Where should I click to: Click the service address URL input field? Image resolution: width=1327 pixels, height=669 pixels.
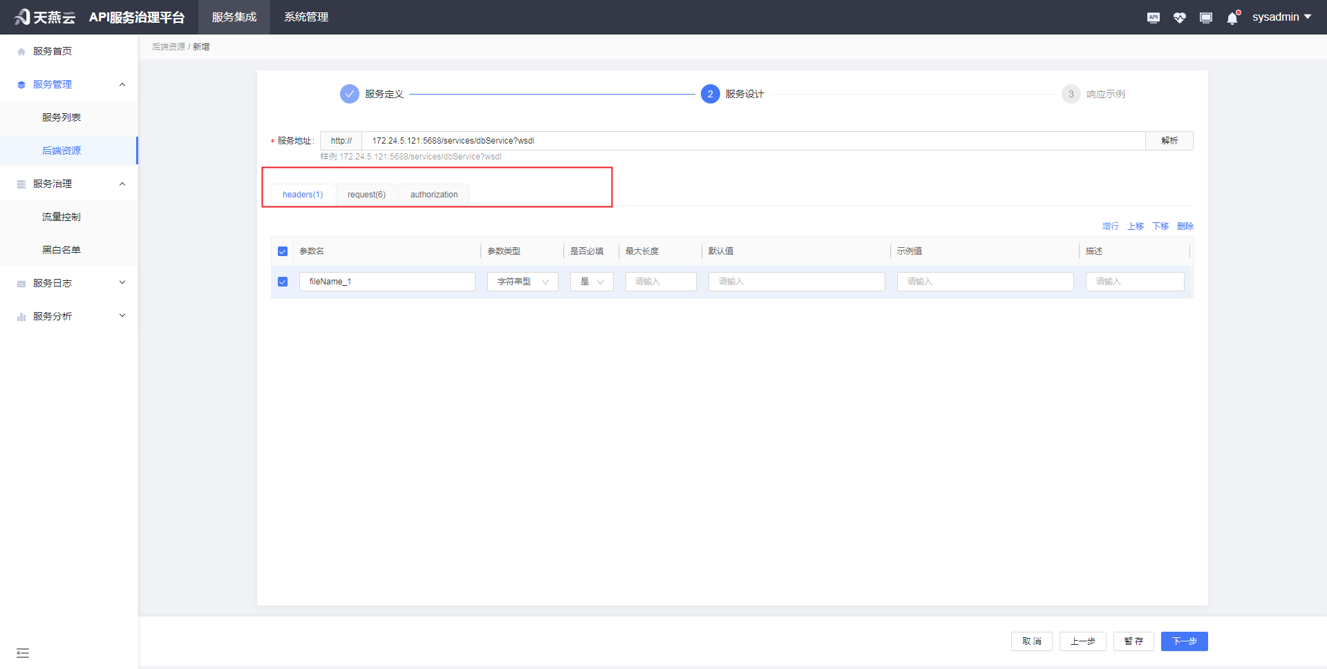click(x=691, y=140)
